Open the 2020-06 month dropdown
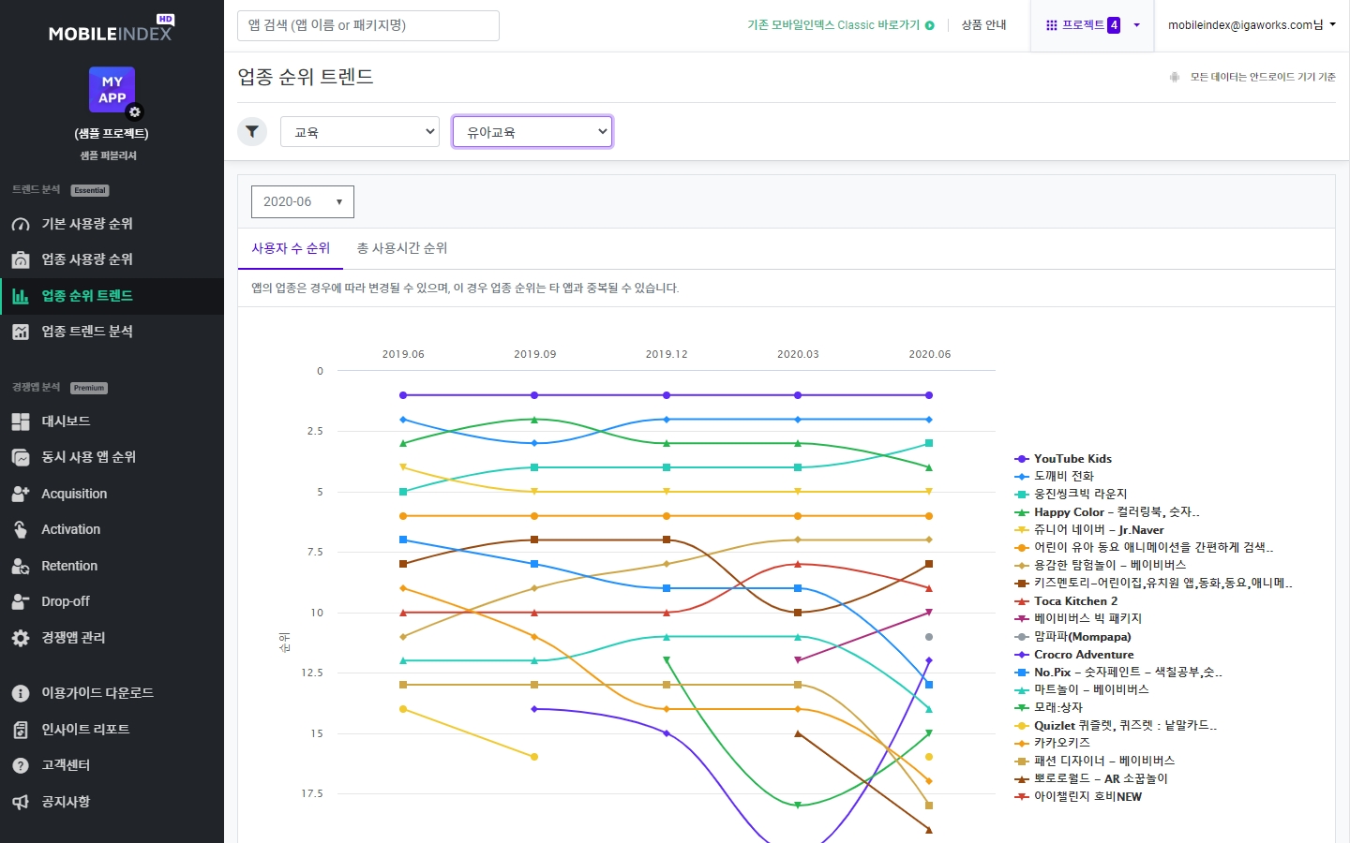1350x843 pixels. coord(303,201)
